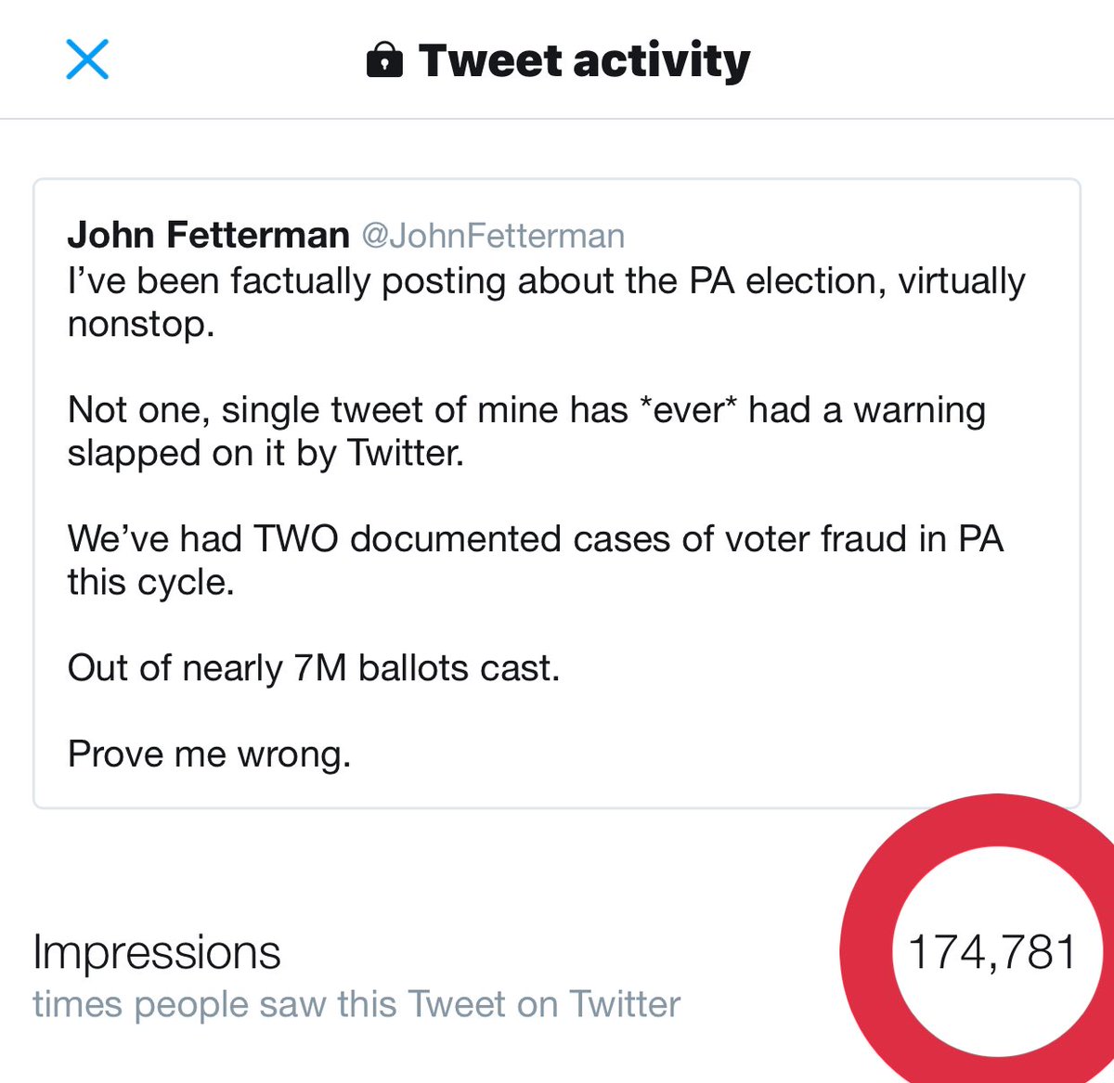1114x1083 pixels.
Task: Close Tweet activity with the blue X
Action: pyautogui.click(x=87, y=59)
